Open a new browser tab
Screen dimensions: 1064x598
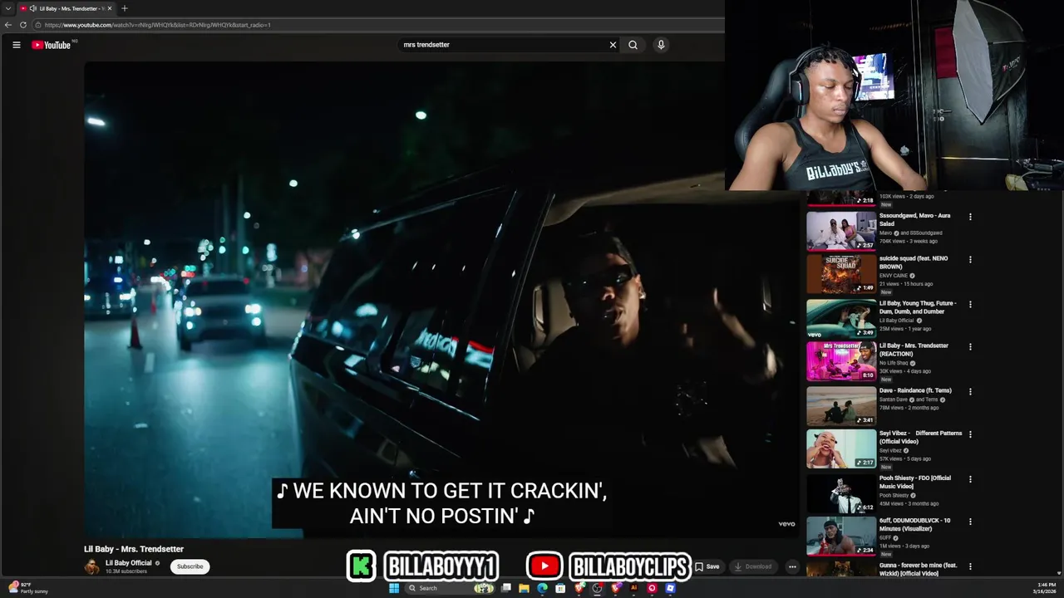[125, 8]
